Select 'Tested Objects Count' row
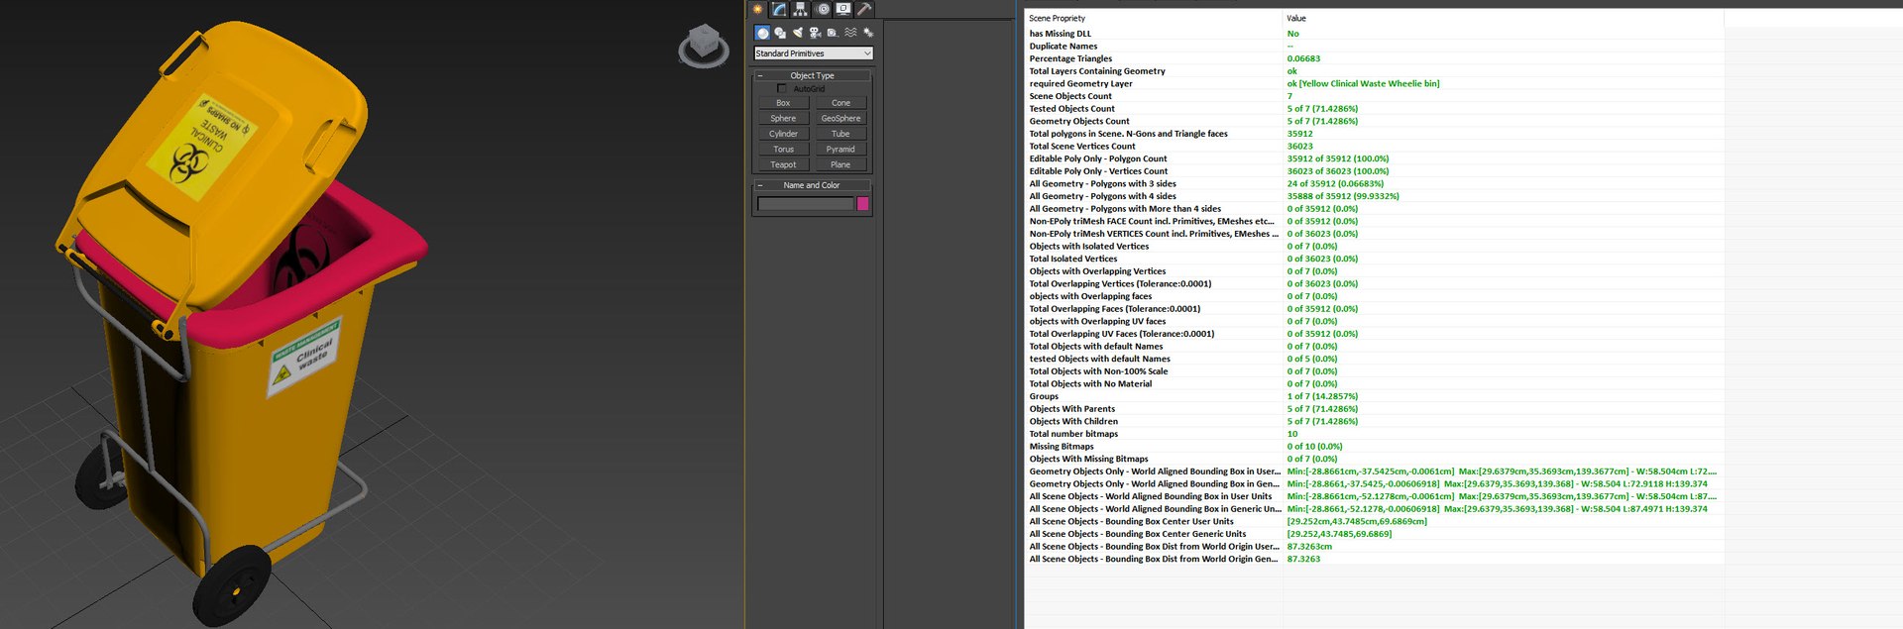Screen dimensions: 1903x629 [1373, 109]
